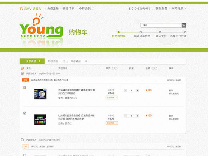Screen dimensions: 208x156
Task: Open promotion dropdown under ¥129 price
Action: pos(112,123)
